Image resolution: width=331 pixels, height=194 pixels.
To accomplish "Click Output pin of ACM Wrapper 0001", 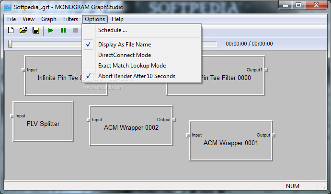I will (x=274, y=135).
